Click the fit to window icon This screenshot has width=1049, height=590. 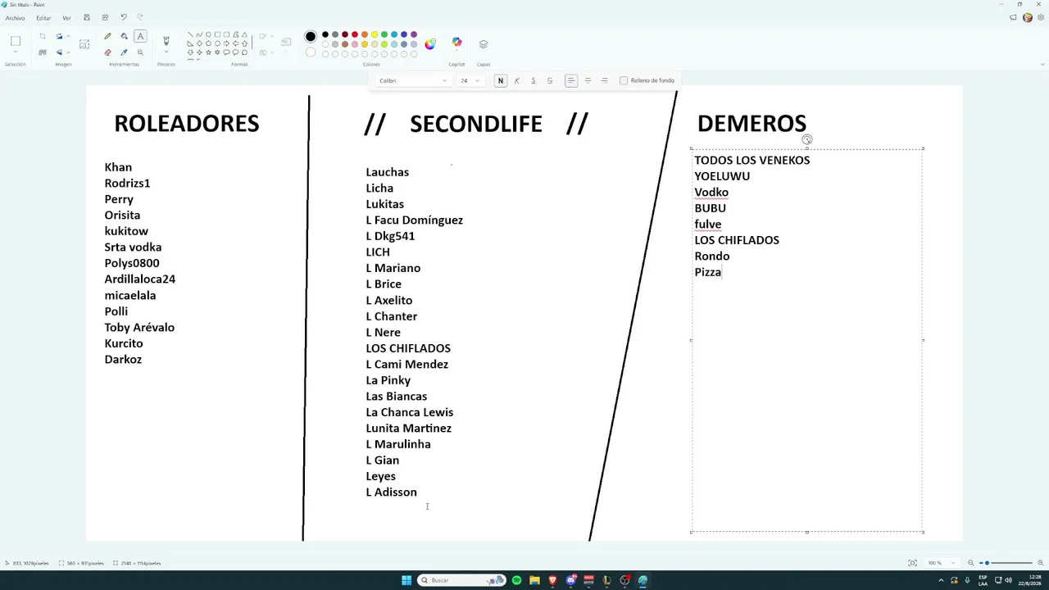pyautogui.click(x=913, y=563)
